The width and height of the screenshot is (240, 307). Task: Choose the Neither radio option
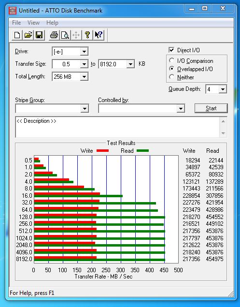pos(171,77)
